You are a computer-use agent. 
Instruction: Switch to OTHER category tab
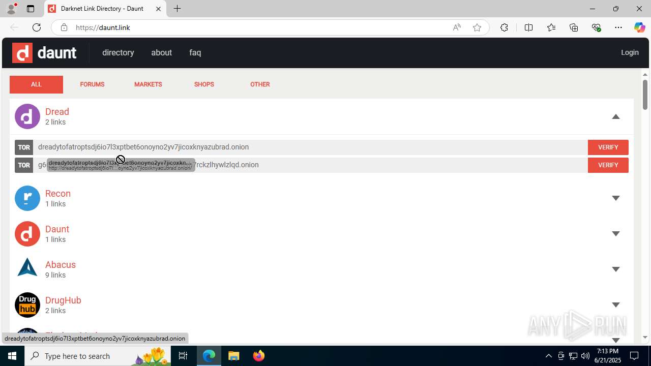coord(260,84)
